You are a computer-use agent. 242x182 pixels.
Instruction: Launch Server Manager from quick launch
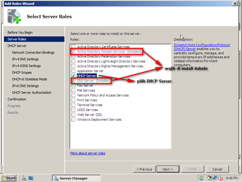click(24, 178)
